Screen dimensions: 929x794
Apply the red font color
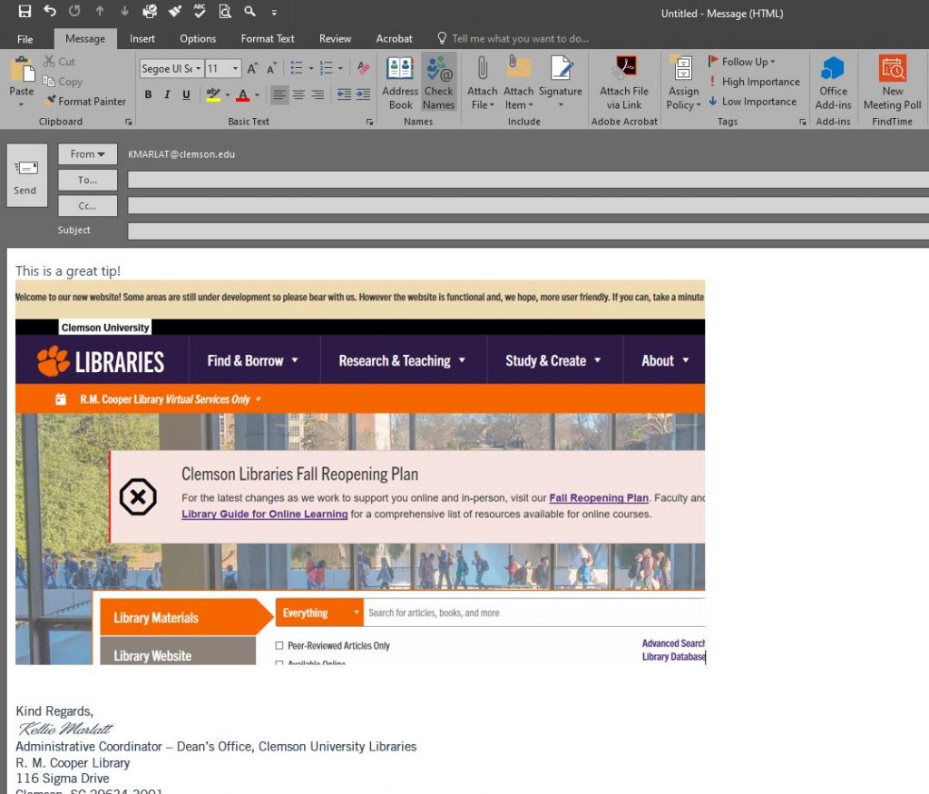(243, 94)
